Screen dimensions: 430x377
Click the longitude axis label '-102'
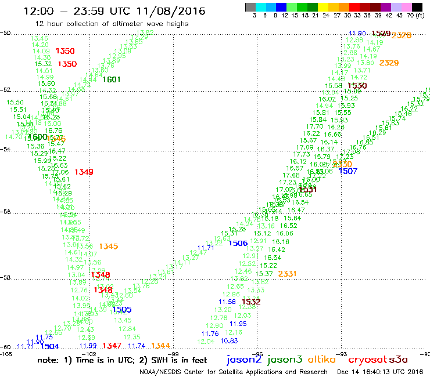click(89, 354)
